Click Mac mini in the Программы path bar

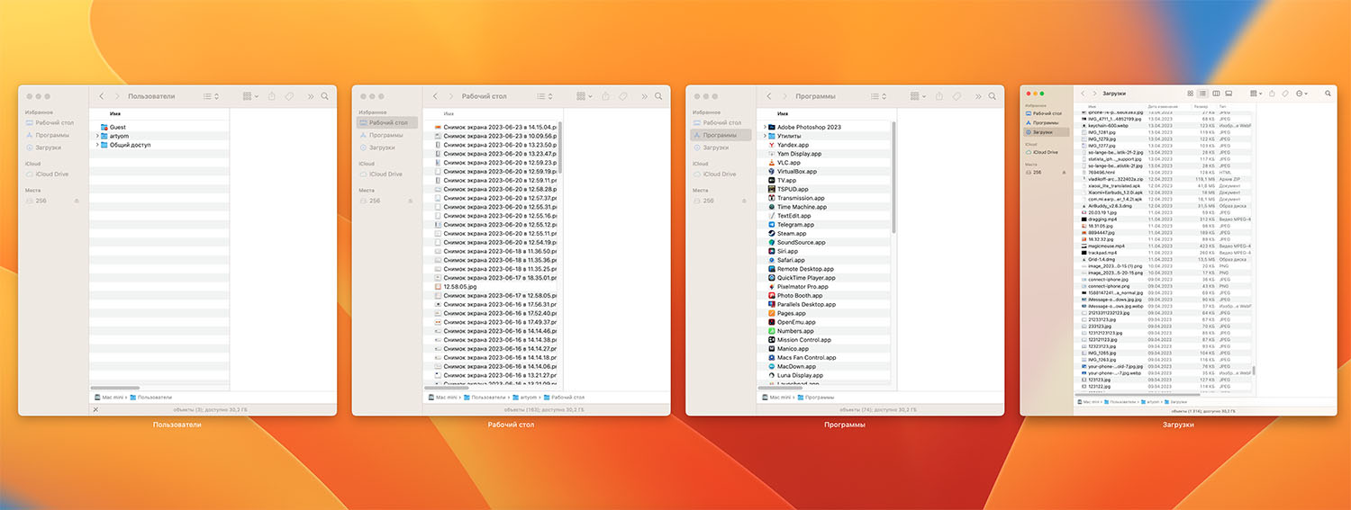coord(780,397)
